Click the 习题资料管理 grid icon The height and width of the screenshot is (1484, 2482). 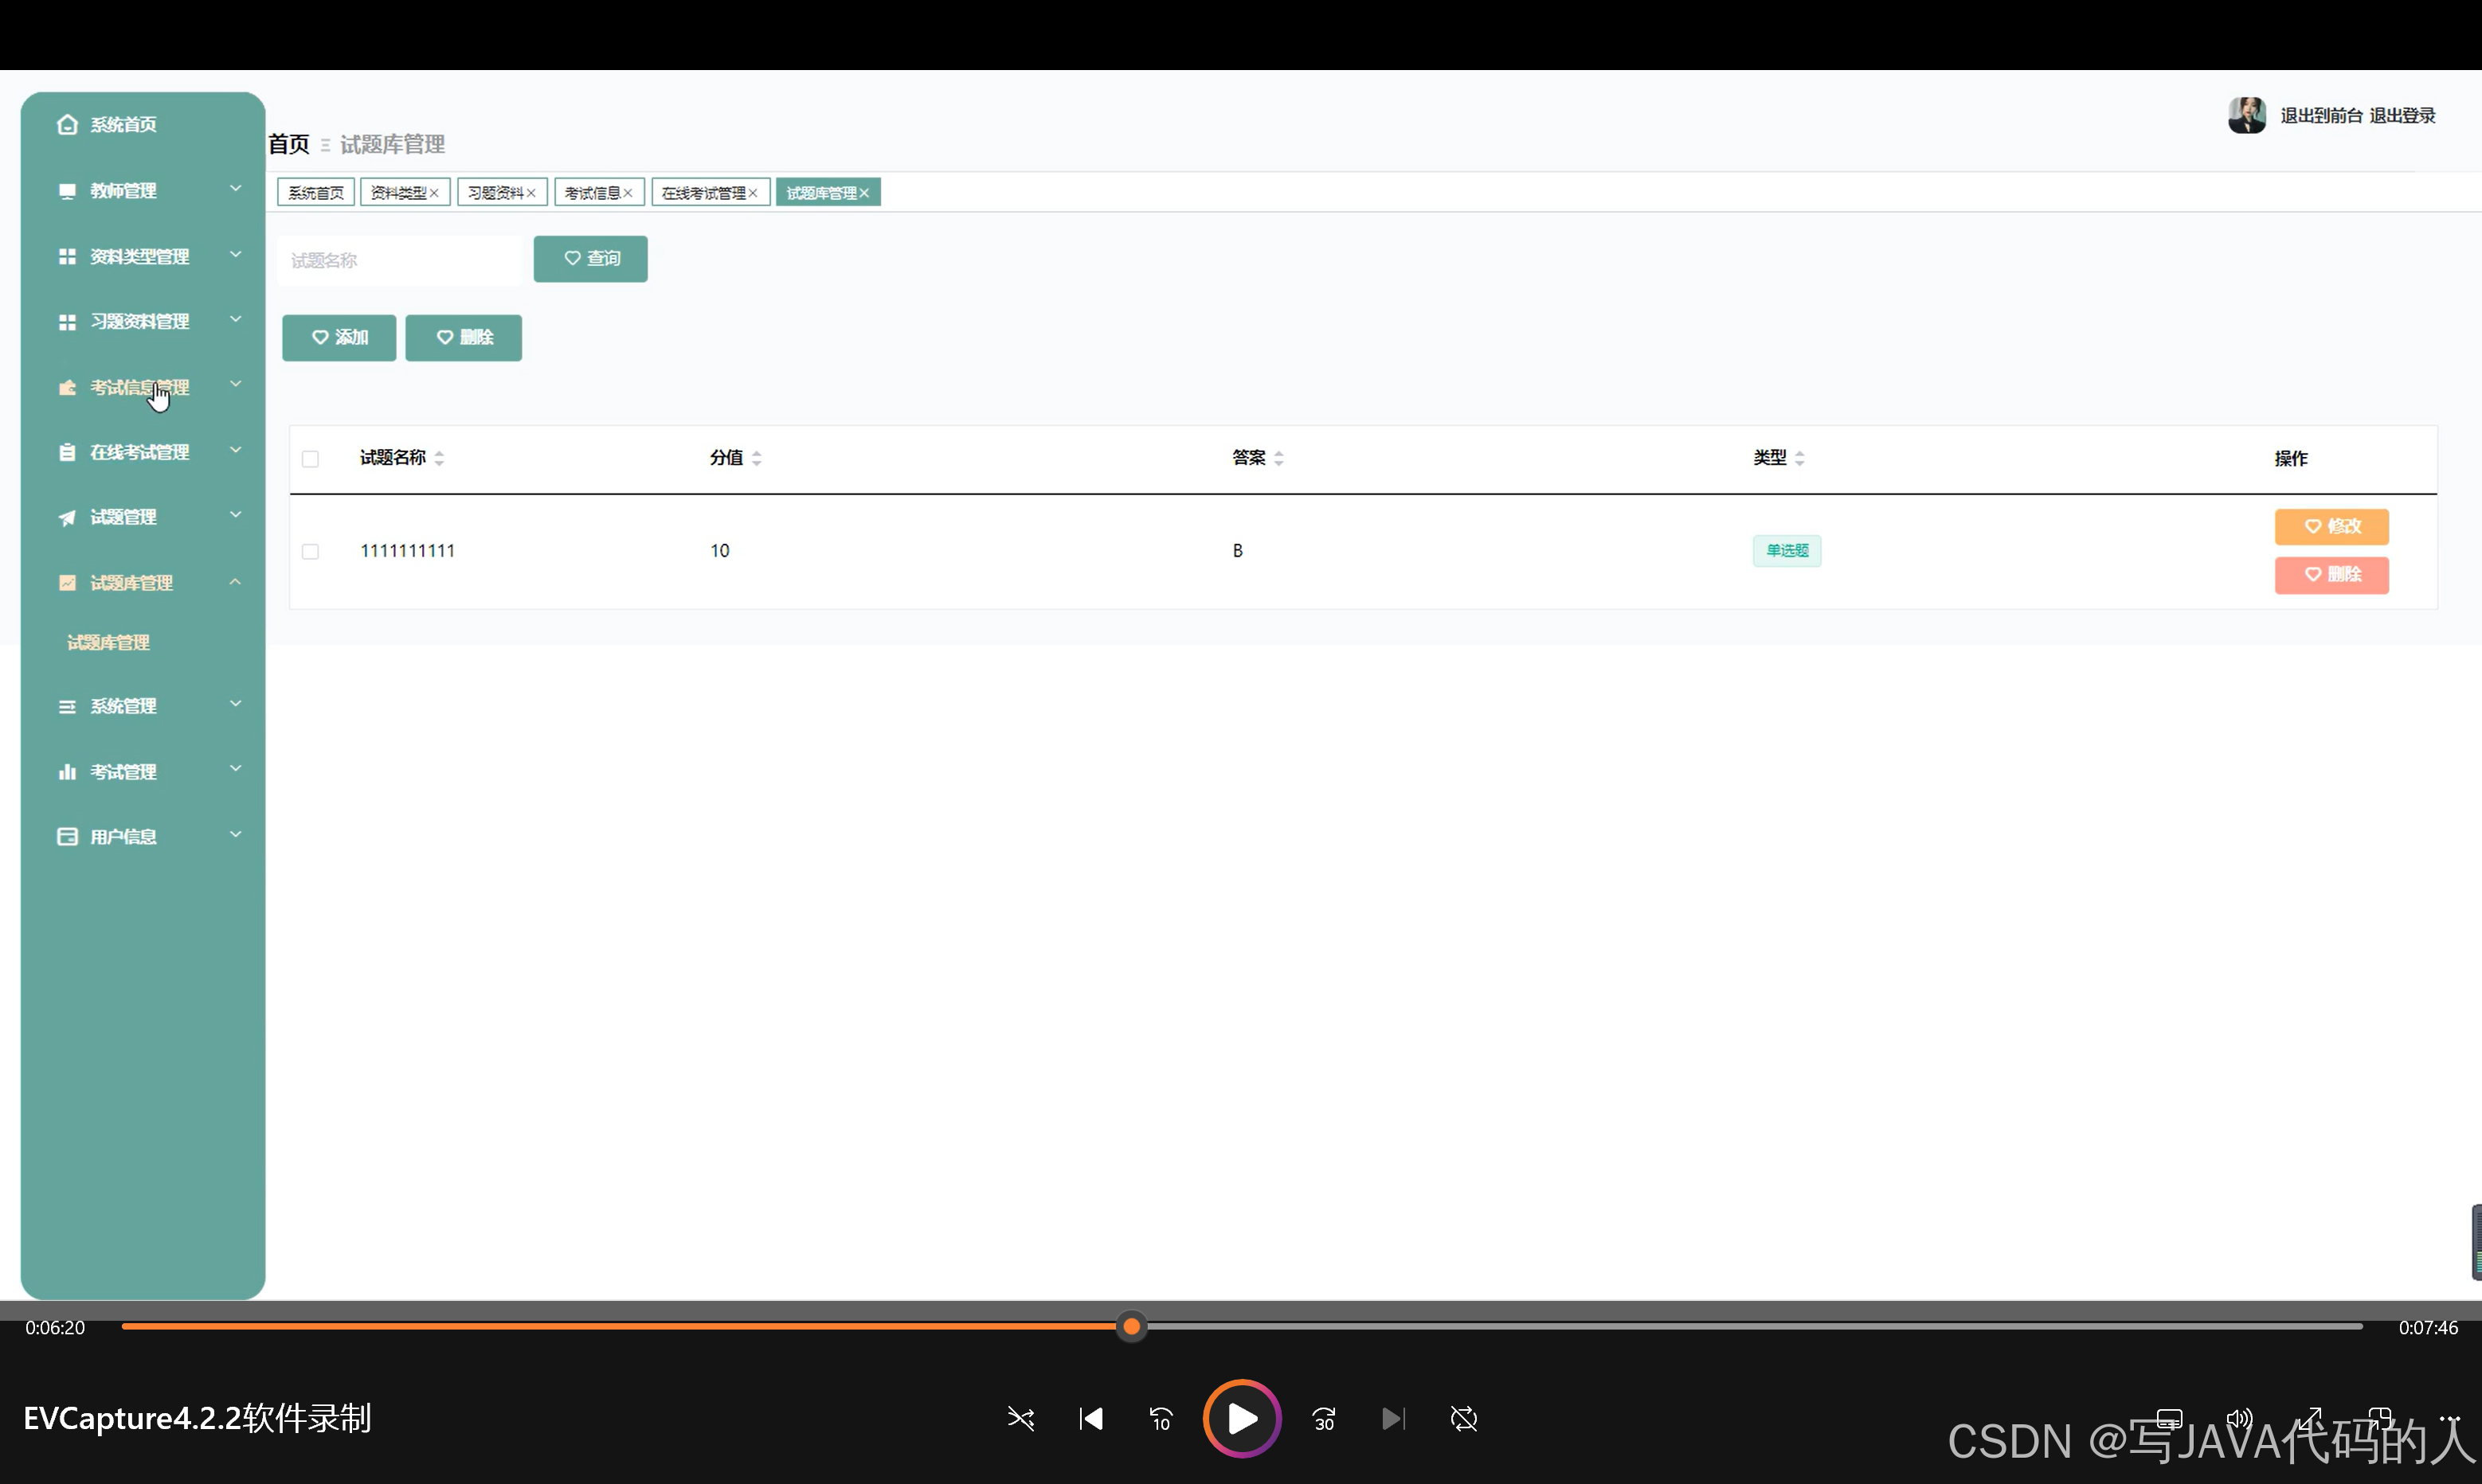click(x=67, y=321)
